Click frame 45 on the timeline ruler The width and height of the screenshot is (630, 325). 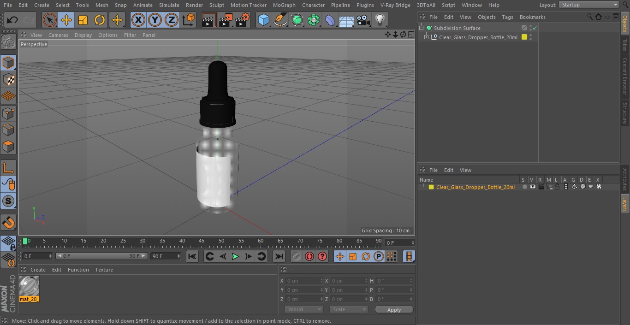[202, 241]
